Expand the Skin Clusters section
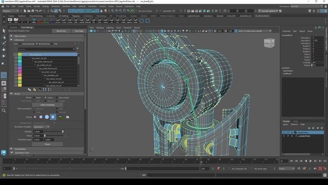The width and height of the screenshot is (328, 185). click(11, 36)
